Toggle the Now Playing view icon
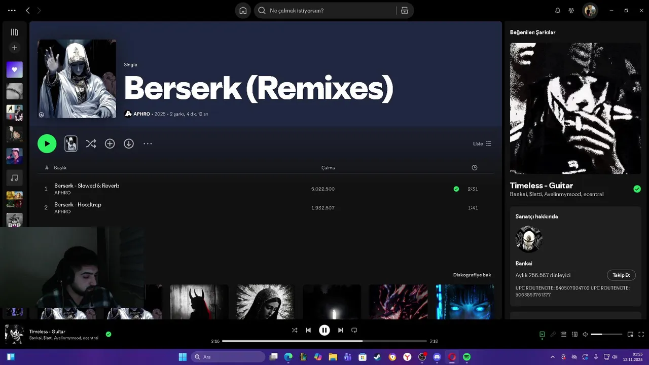This screenshot has height=365, width=649. tap(542, 334)
